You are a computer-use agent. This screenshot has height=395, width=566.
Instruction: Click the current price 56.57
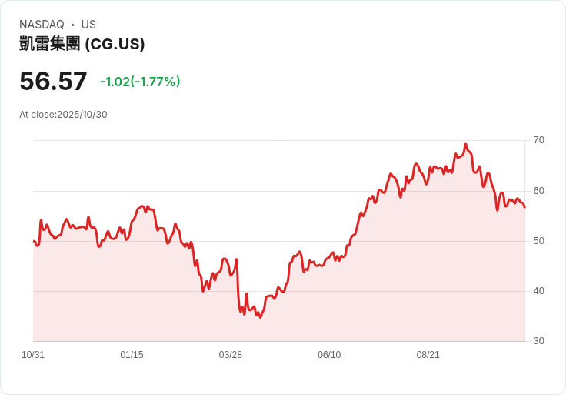tap(53, 81)
